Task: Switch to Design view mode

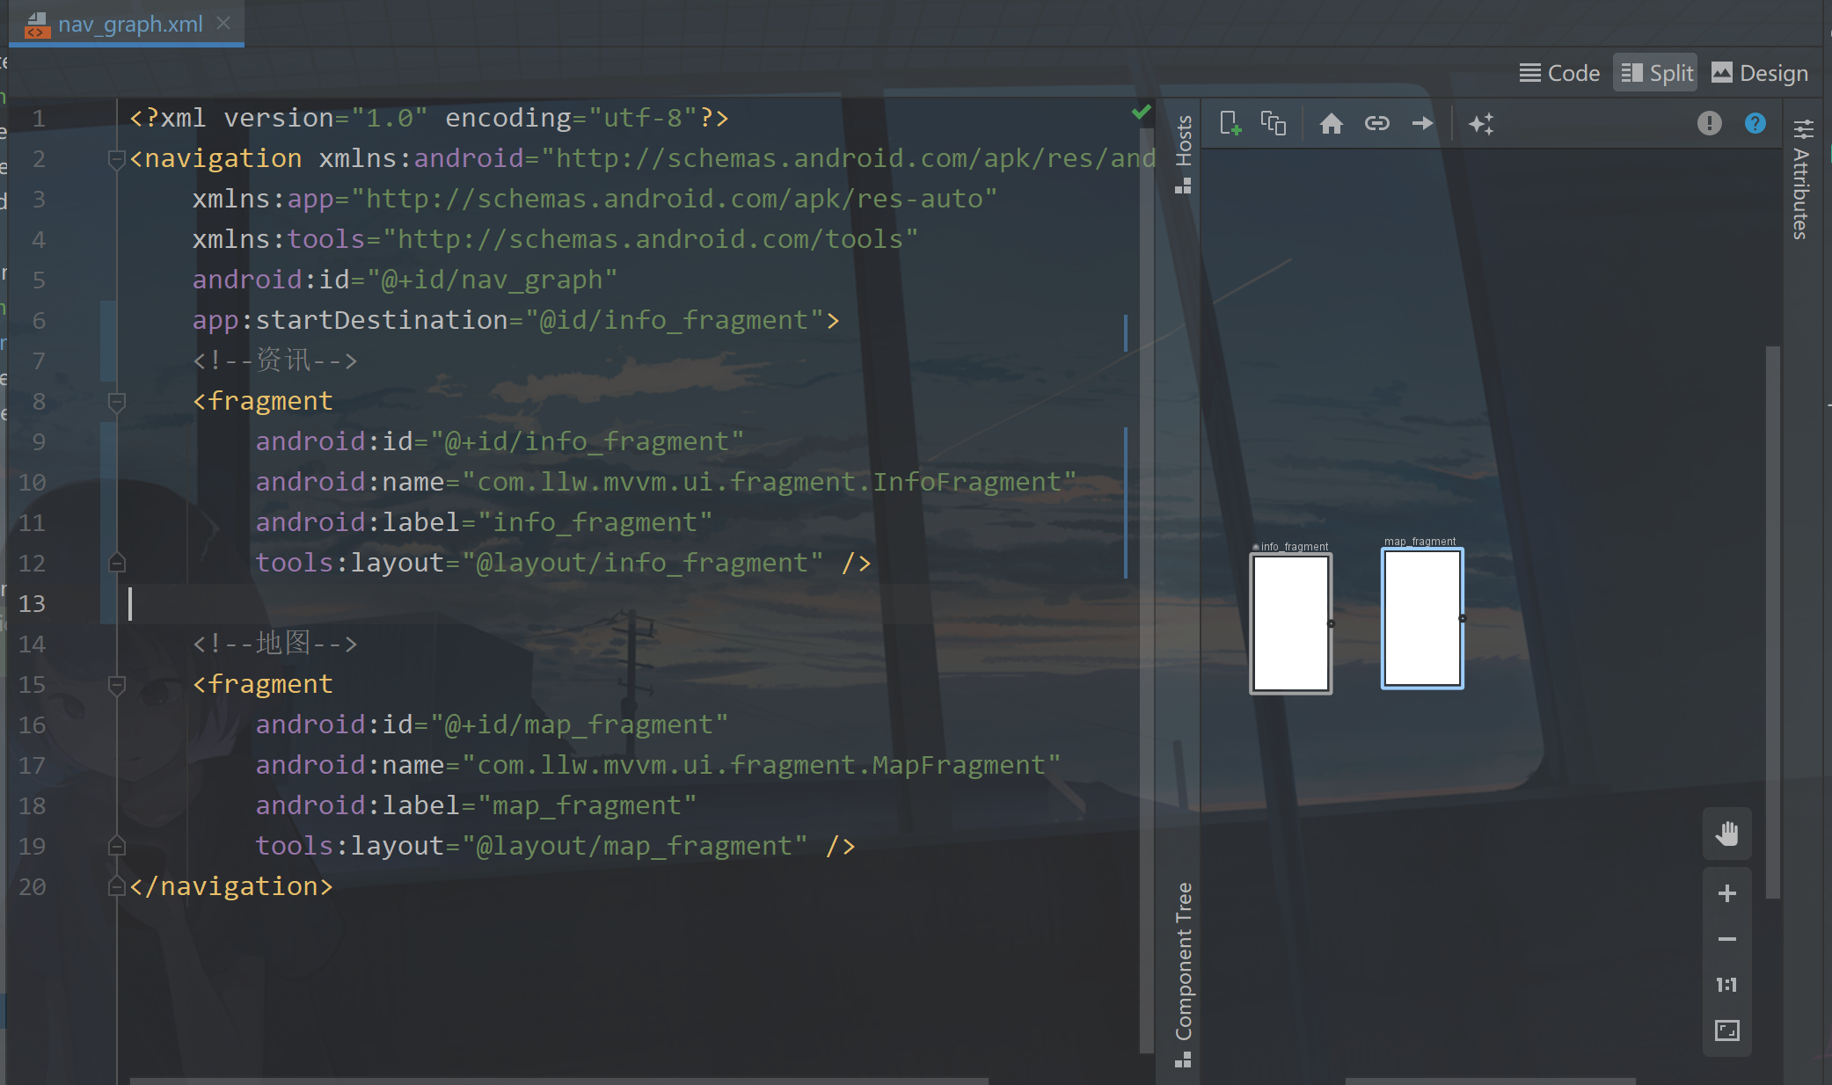Action: tap(1760, 73)
